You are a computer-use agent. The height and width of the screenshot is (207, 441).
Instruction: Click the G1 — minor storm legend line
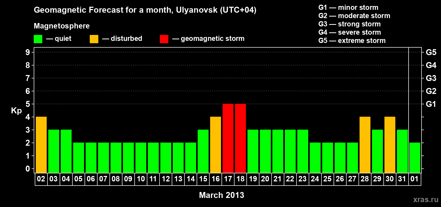coord(348,8)
